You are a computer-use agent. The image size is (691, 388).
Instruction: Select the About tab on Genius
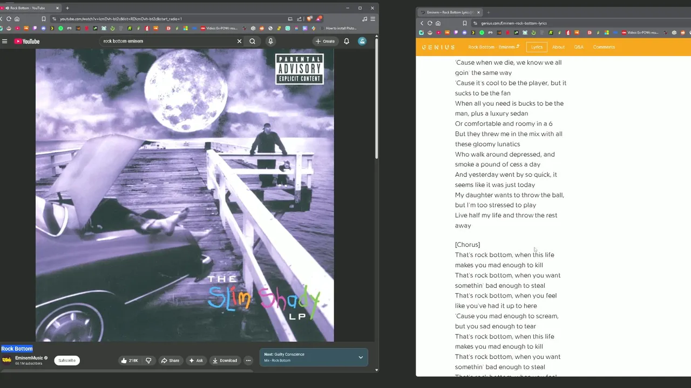558,47
